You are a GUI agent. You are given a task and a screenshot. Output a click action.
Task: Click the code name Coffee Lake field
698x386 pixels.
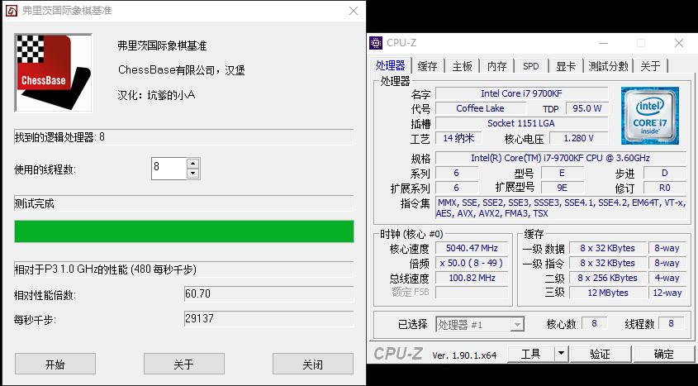(x=480, y=108)
